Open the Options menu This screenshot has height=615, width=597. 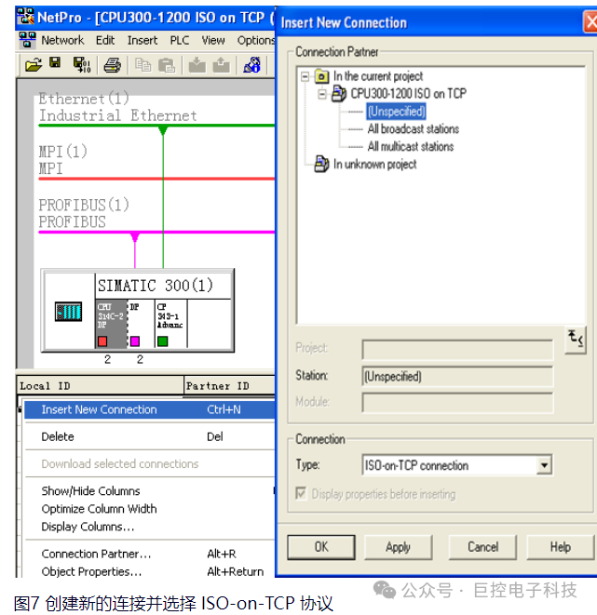pyautogui.click(x=255, y=40)
